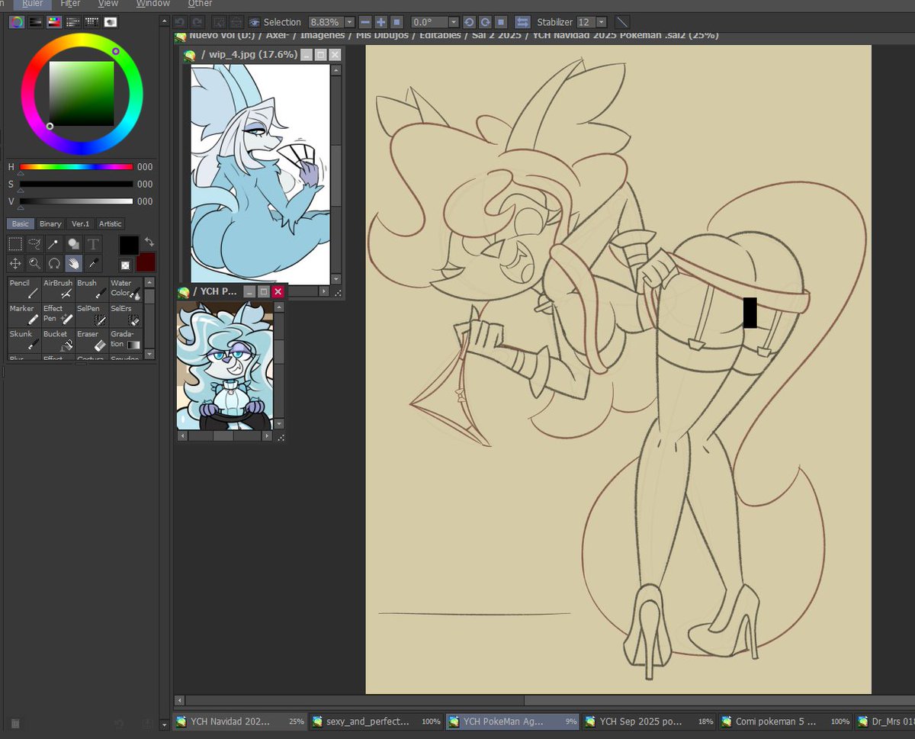The height and width of the screenshot is (739, 915).
Task: Reset zoom with the square button
Action: click(396, 23)
